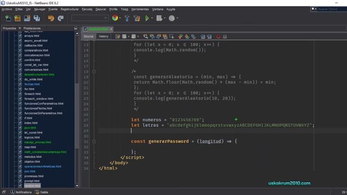Create a new file with toolbar icon
This screenshot has height=195, width=347.
(8, 18)
